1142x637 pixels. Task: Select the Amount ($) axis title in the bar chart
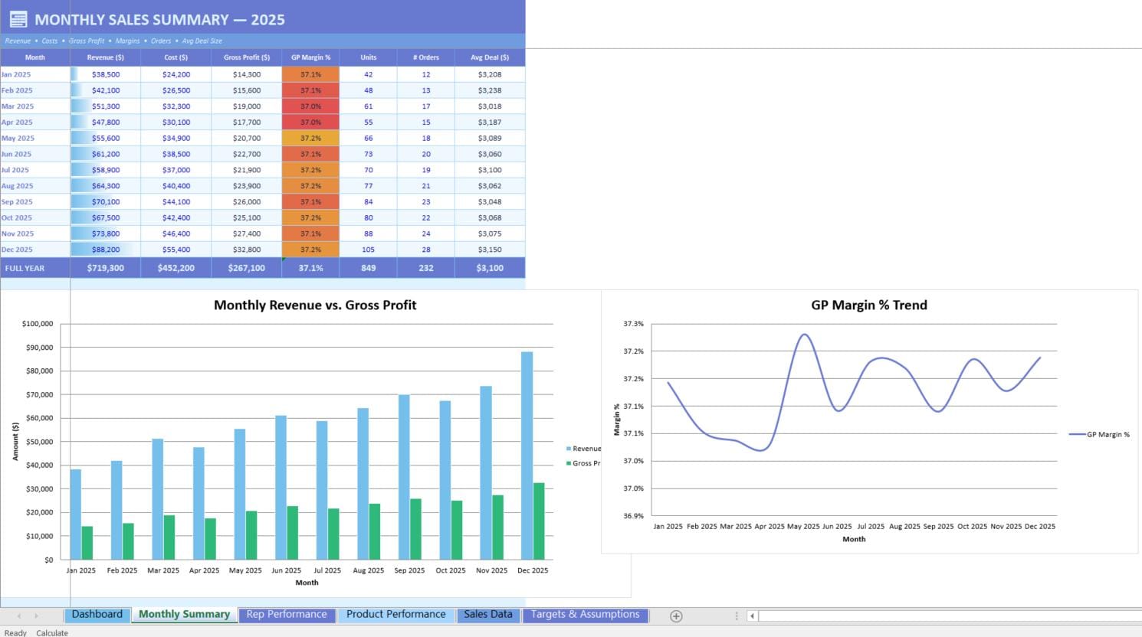click(x=15, y=441)
